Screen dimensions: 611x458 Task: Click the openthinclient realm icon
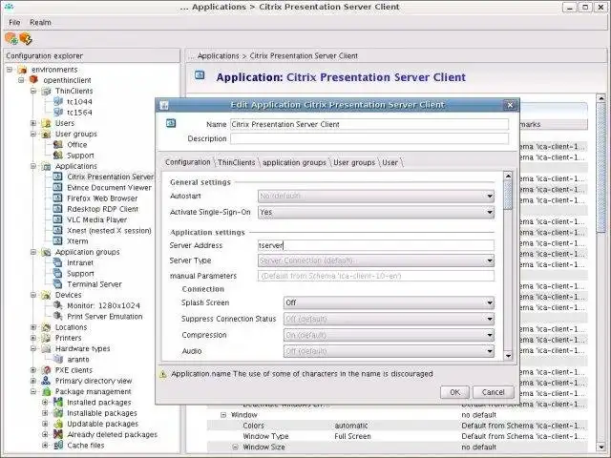click(34, 80)
